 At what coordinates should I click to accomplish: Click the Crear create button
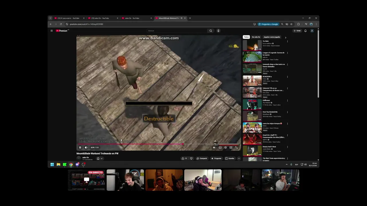click(x=297, y=31)
